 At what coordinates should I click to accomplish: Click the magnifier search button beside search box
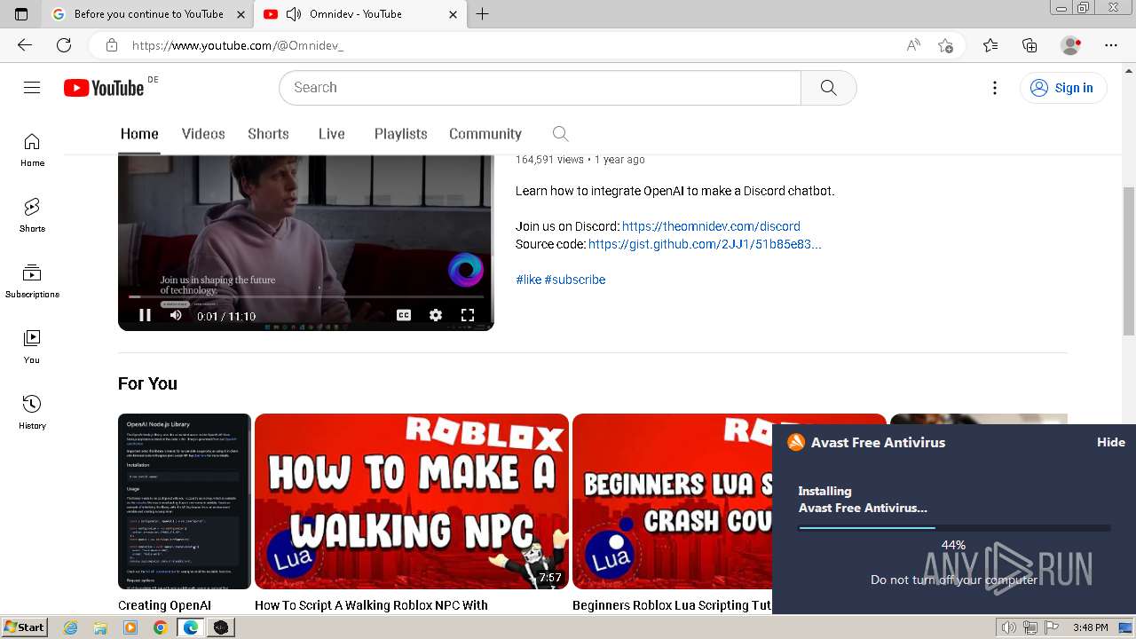point(828,88)
